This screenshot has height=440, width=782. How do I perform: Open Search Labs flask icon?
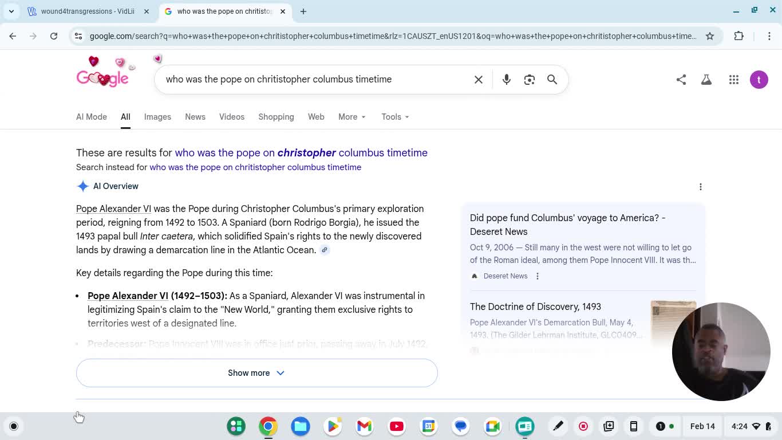coord(706,80)
